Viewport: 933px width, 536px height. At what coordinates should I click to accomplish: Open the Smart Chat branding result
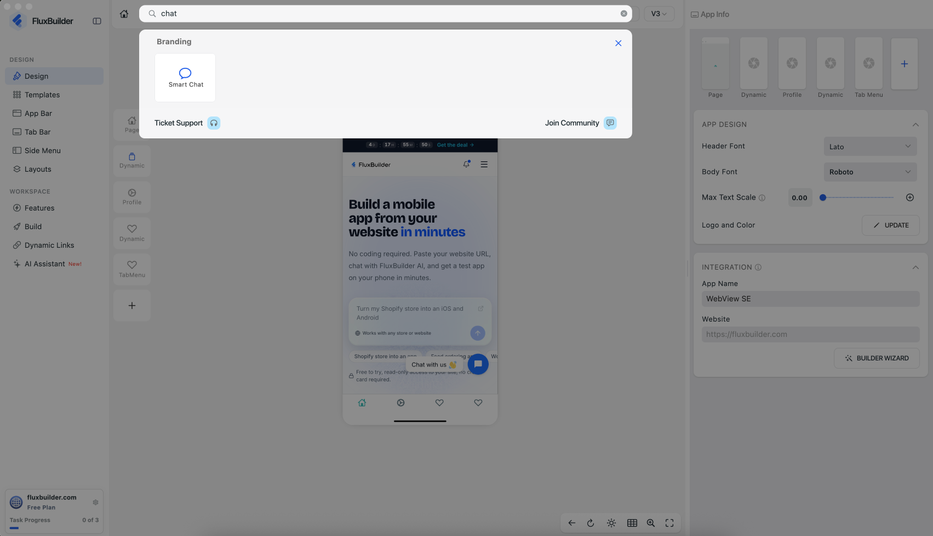pos(185,78)
